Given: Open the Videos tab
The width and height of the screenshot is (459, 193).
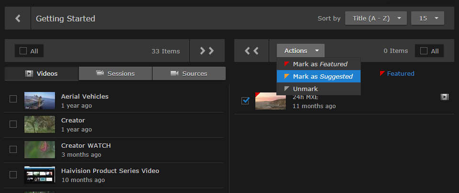Looking at the screenshot, I should click(41, 73).
